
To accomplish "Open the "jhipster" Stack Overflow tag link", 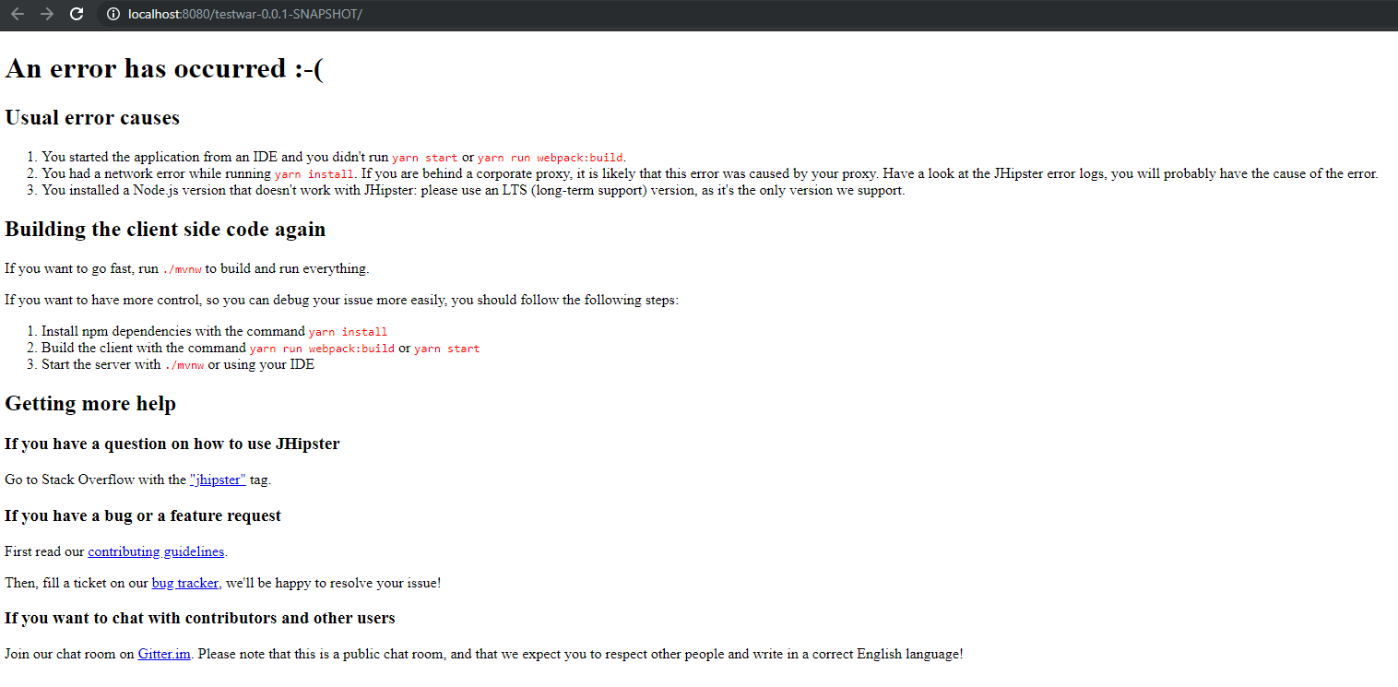I will (x=218, y=480).
